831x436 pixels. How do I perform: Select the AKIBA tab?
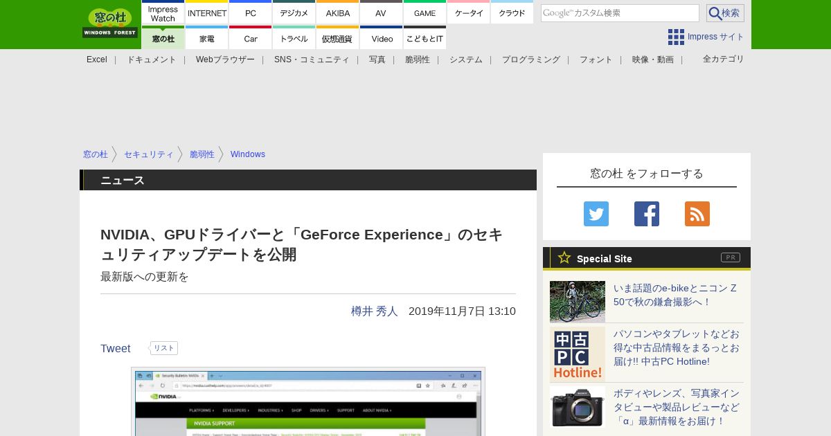(338, 13)
